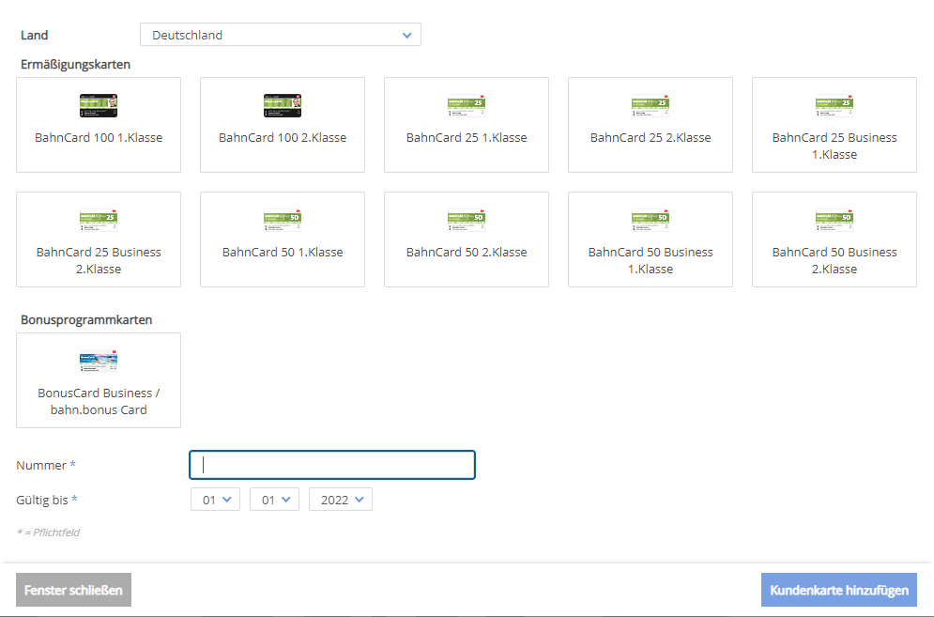Select the BonusCard Business card image
Screen dimensions: 934x617
(x=99, y=362)
